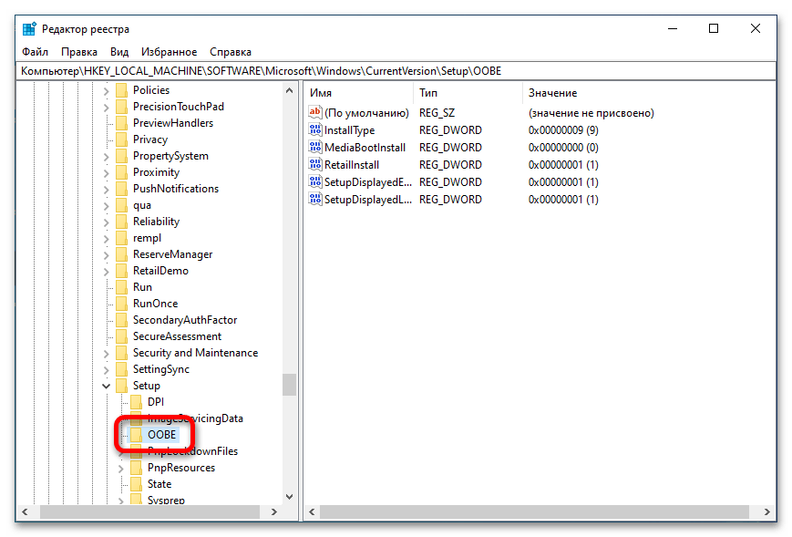Select the ImageServicingData key
Viewport: 792px width, 537px height.
click(x=195, y=418)
